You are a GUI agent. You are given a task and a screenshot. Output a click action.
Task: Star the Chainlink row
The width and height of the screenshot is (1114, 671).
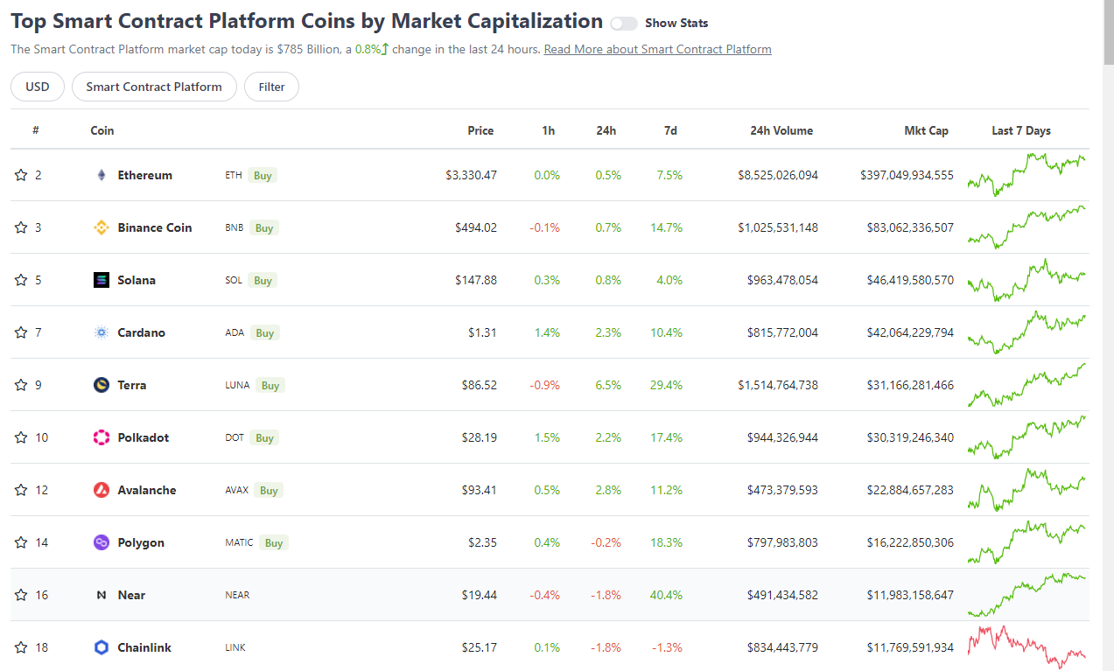[x=21, y=647]
